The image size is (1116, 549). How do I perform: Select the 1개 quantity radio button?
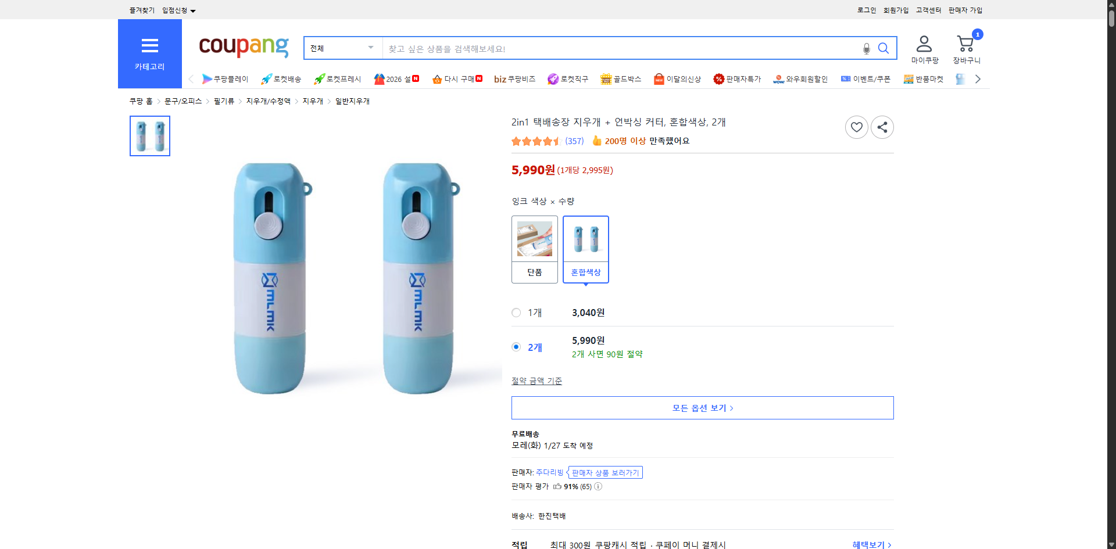click(x=516, y=313)
